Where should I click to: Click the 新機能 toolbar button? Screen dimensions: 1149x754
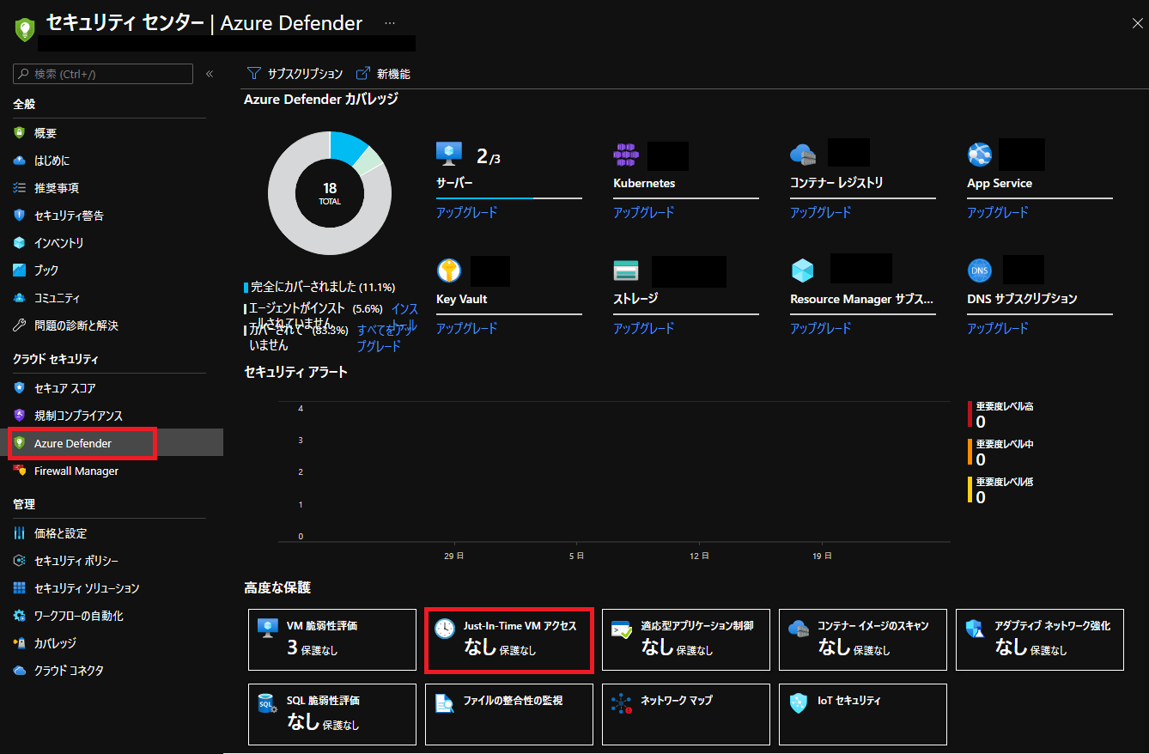[x=383, y=74]
